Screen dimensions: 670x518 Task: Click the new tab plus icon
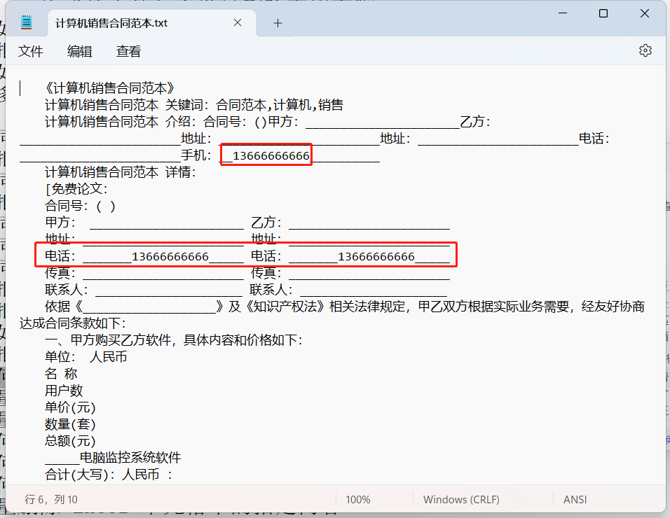278,22
